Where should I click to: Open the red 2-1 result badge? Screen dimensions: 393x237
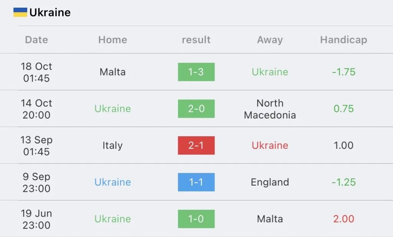coord(196,145)
